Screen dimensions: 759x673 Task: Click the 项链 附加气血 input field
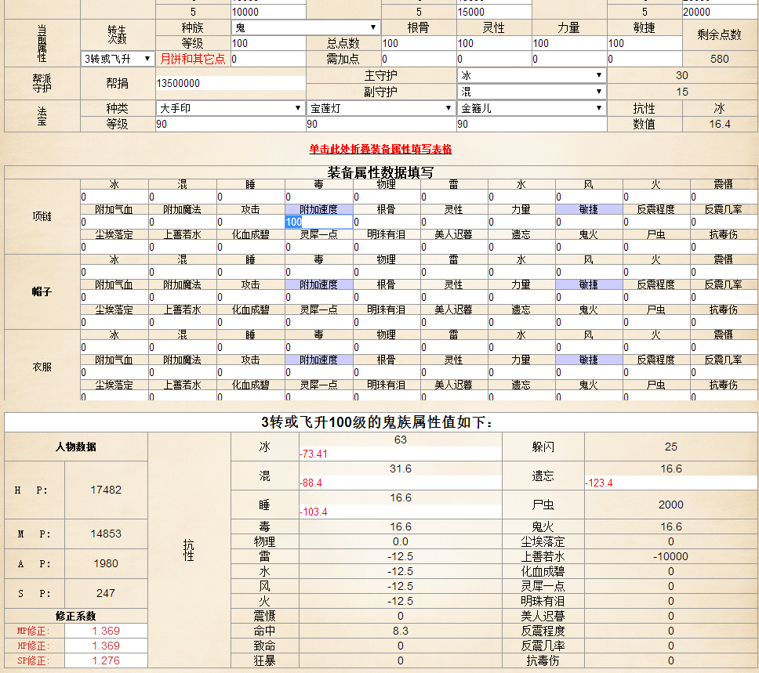click(x=114, y=223)
